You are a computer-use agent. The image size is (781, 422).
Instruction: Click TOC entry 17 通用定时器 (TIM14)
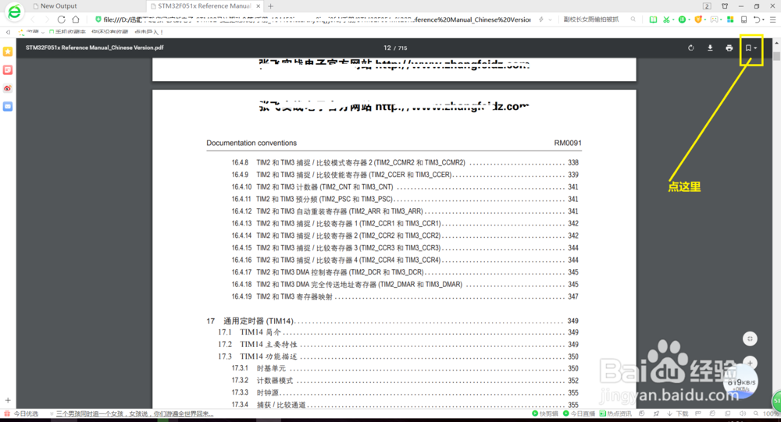click(x=393, y=321)
